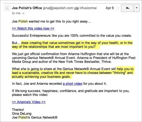Open the 'Arianna's Video' link

[x=29, y=102]
